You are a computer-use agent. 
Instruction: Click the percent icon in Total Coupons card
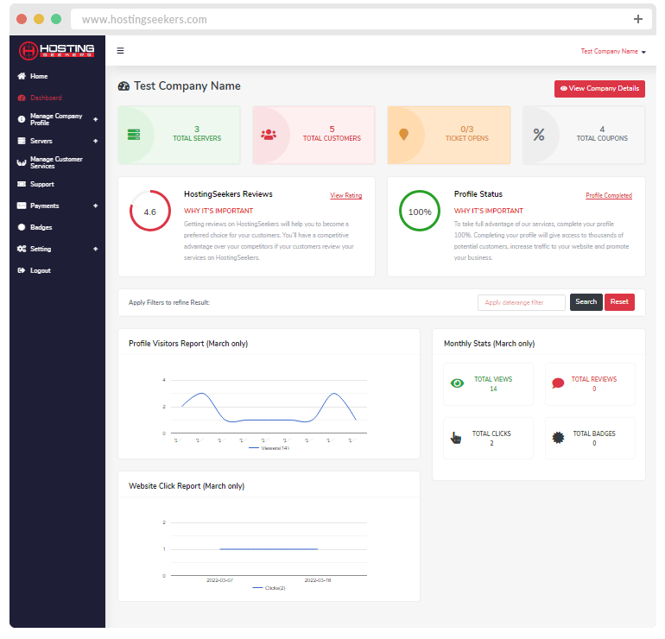point(539,135)
